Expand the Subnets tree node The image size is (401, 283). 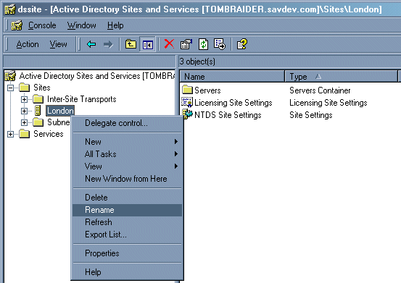coord(24,123)
